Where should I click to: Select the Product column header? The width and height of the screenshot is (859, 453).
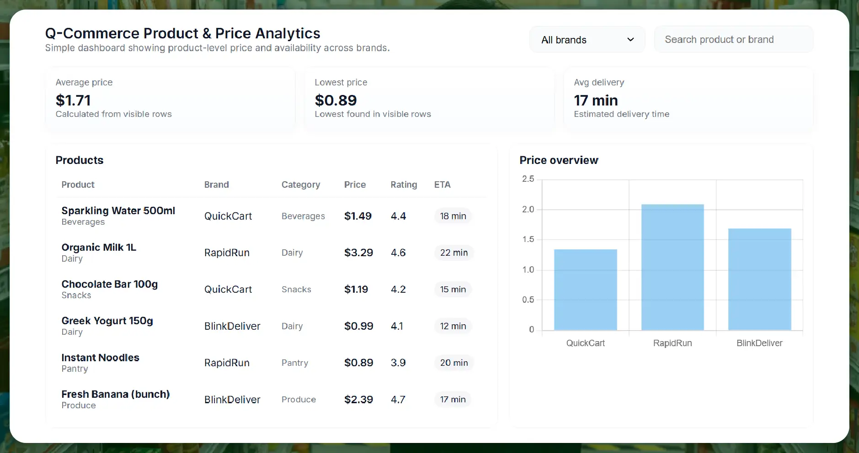[78, 184]
